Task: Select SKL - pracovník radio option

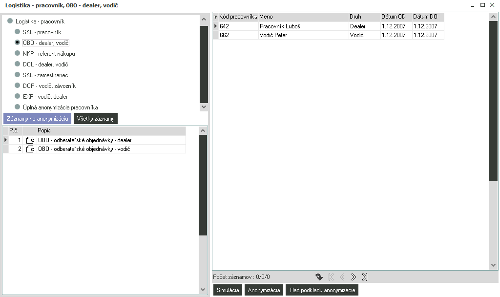Action: coord(18,32)
